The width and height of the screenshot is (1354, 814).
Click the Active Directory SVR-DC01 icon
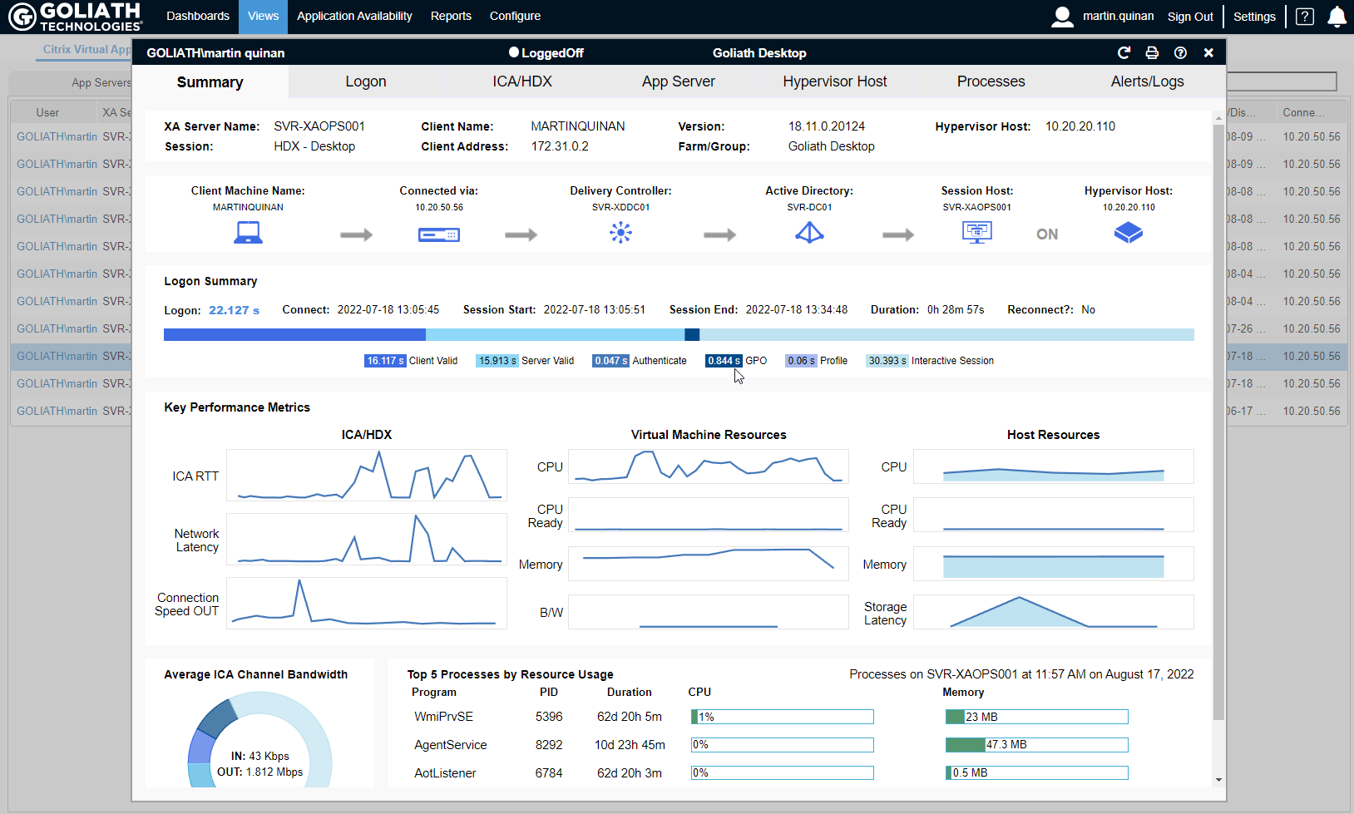pos(809,233)
